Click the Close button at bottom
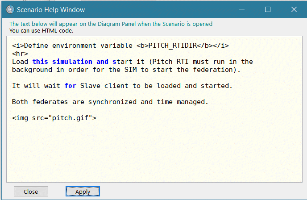This screenshot has width=307, height=200. click(31, 192)
